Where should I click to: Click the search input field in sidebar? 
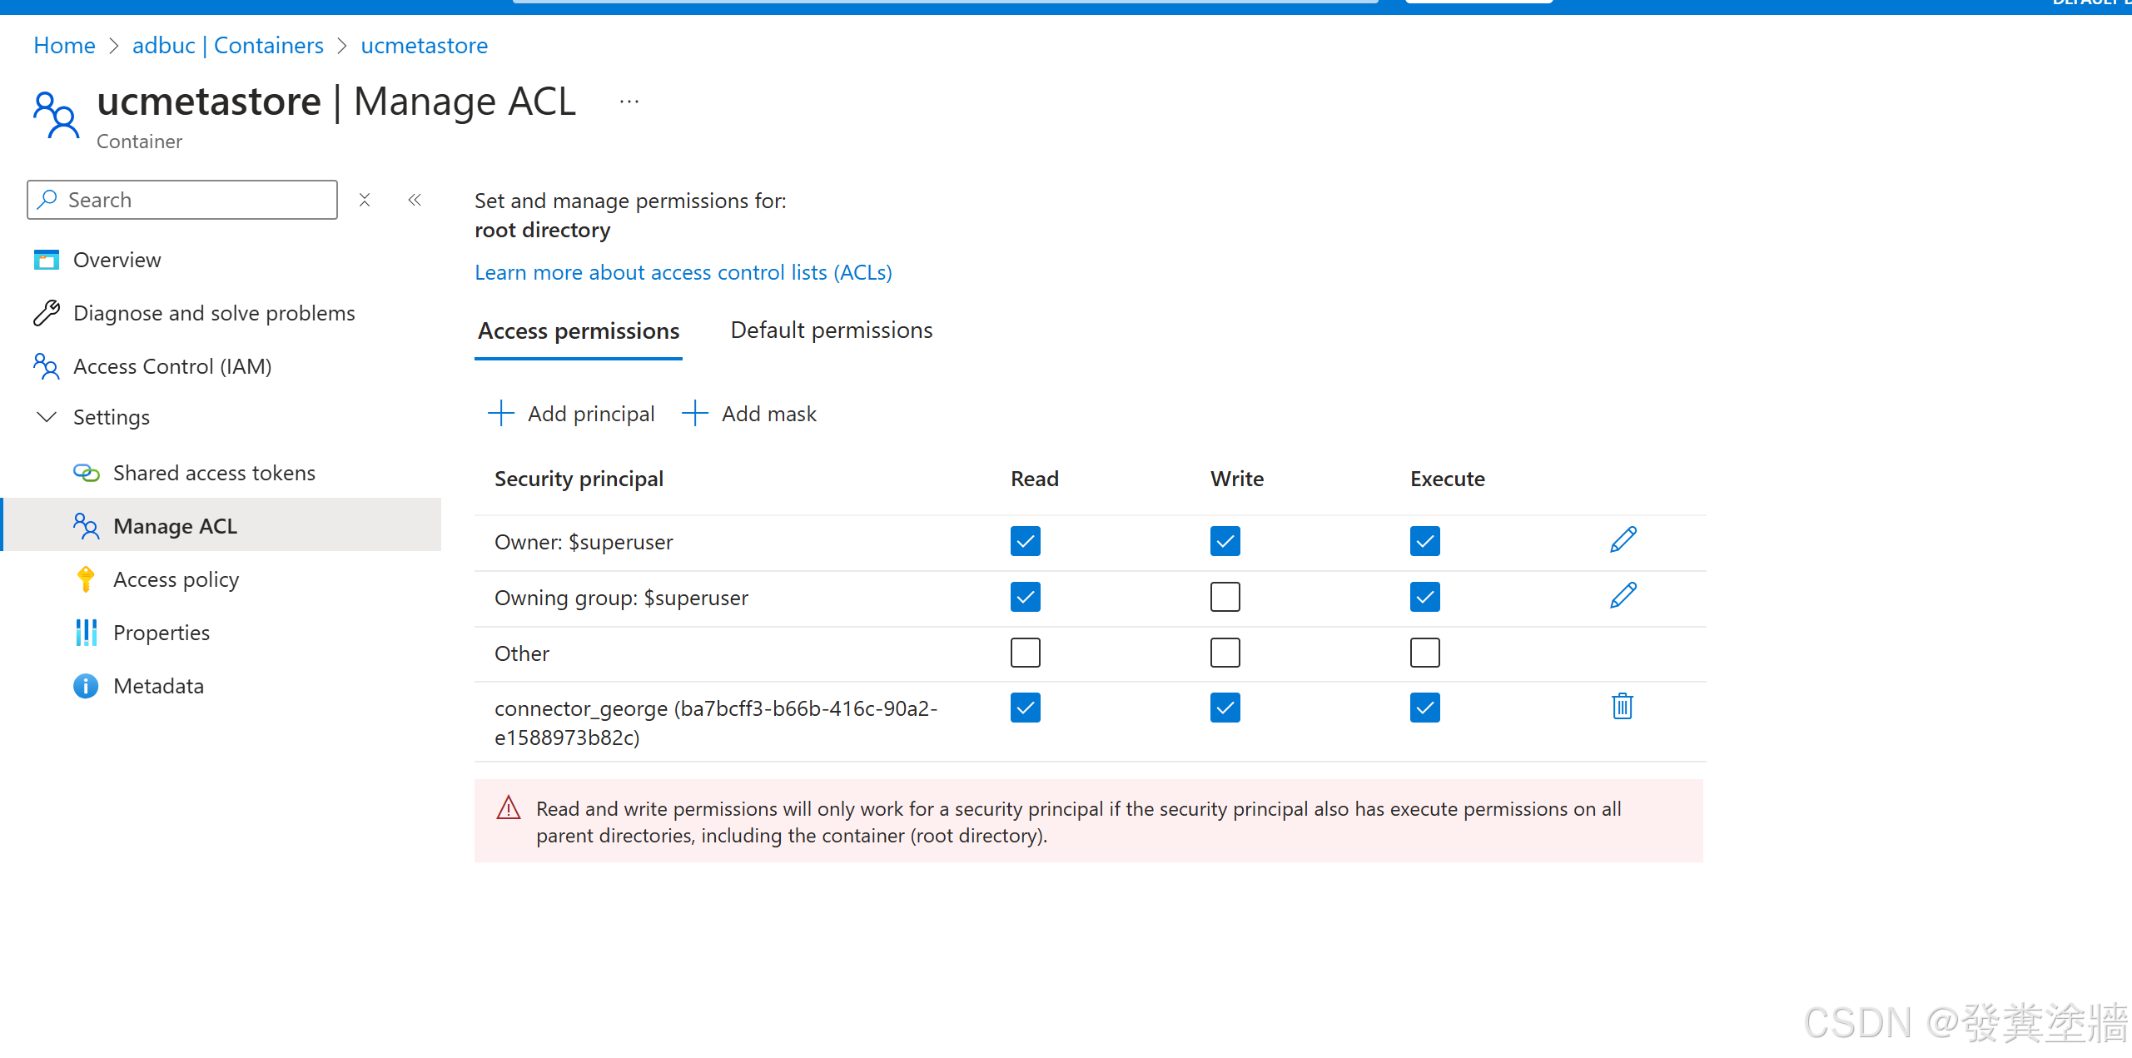tap(183, 200)
